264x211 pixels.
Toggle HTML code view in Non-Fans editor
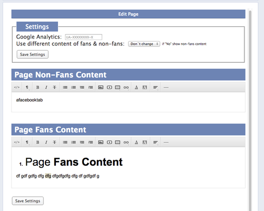pos(17,87)
